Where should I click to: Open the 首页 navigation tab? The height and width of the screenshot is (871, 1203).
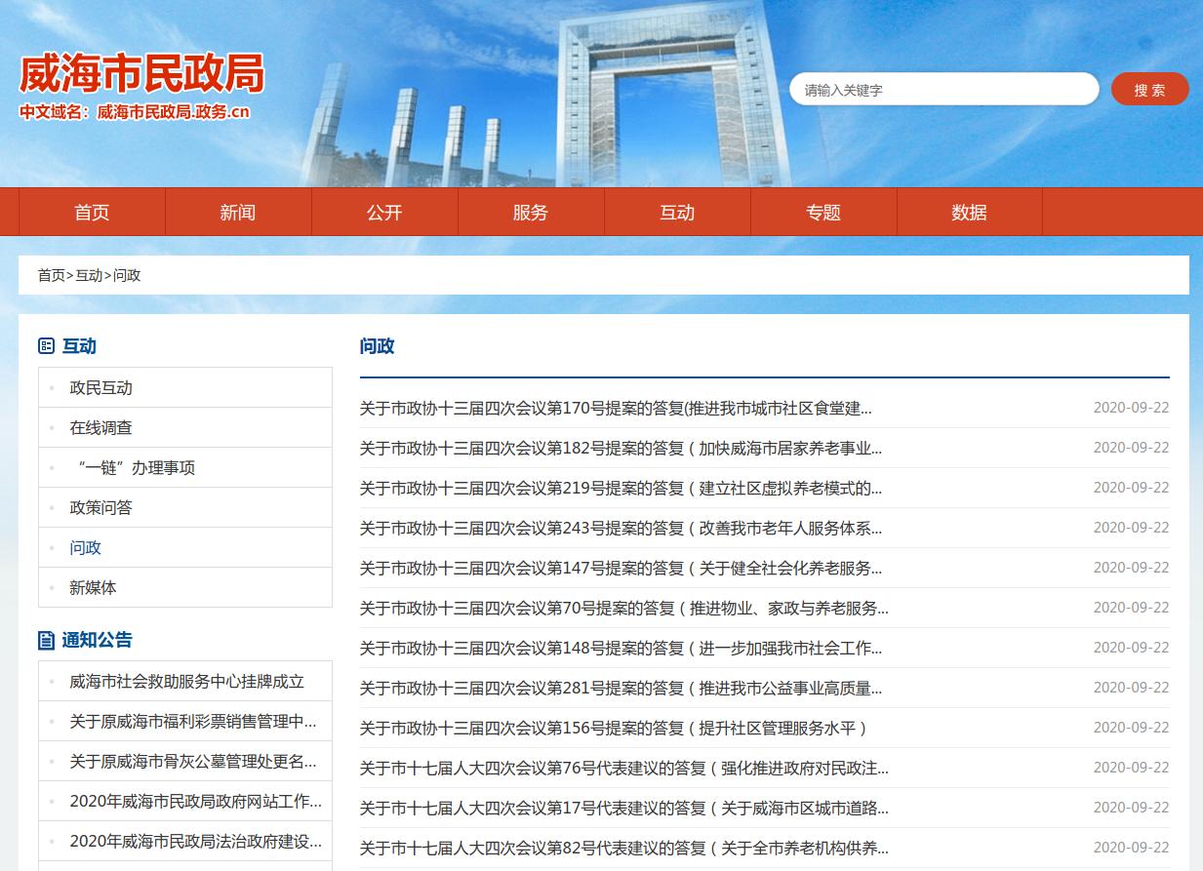tap(92, 213)
